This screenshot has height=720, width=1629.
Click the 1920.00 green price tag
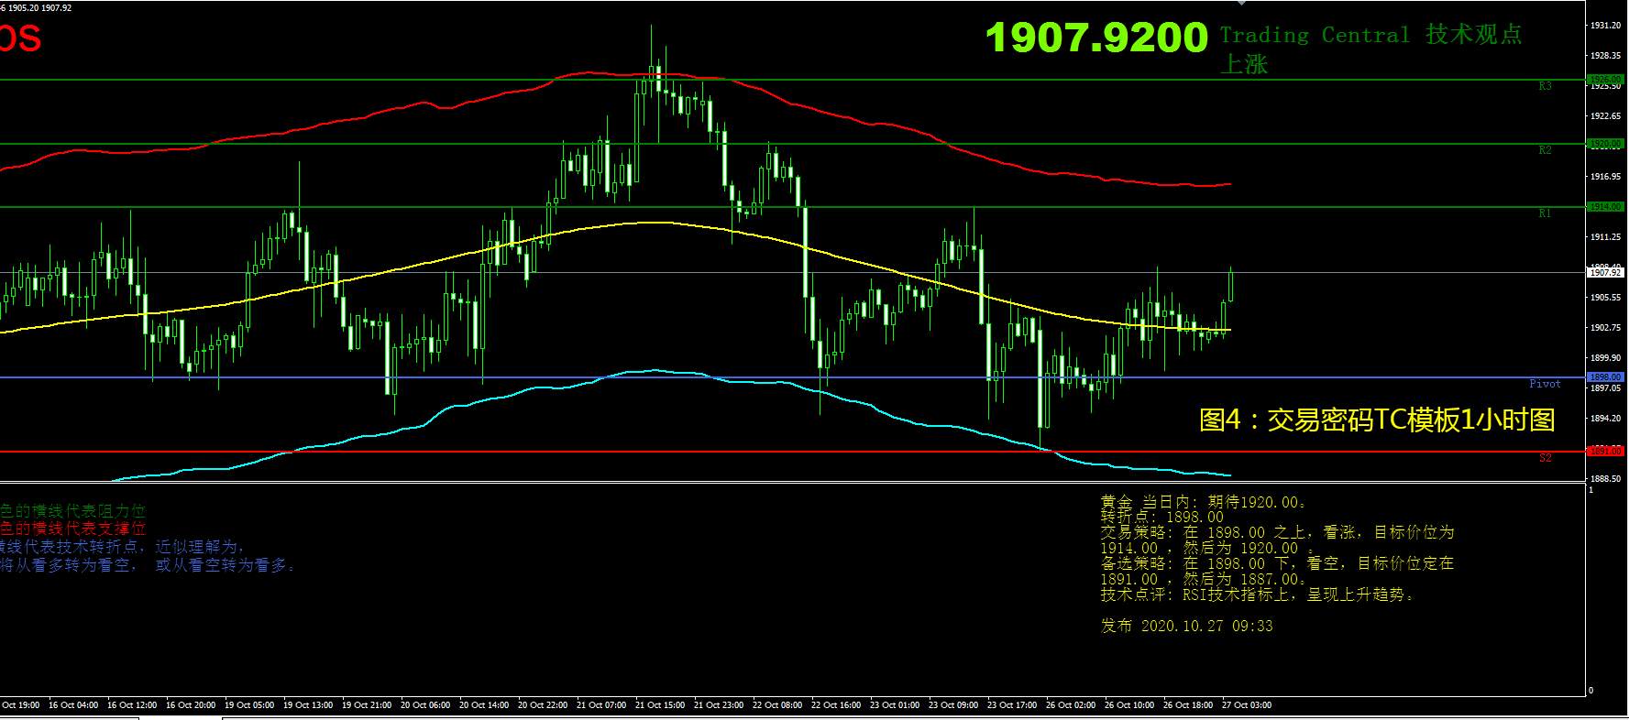point(1605,144)
